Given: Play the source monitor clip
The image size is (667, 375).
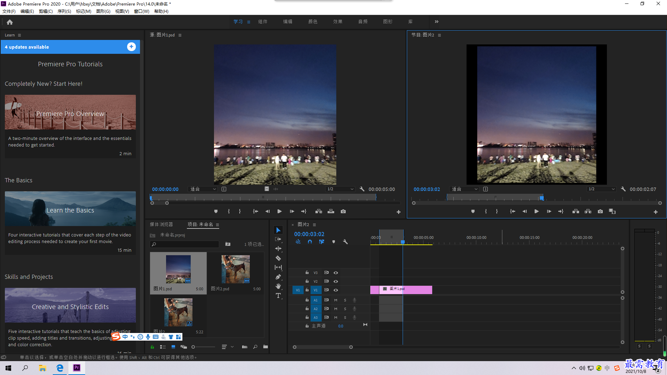Looking at the screenshot, I should (x=280, y=211).
